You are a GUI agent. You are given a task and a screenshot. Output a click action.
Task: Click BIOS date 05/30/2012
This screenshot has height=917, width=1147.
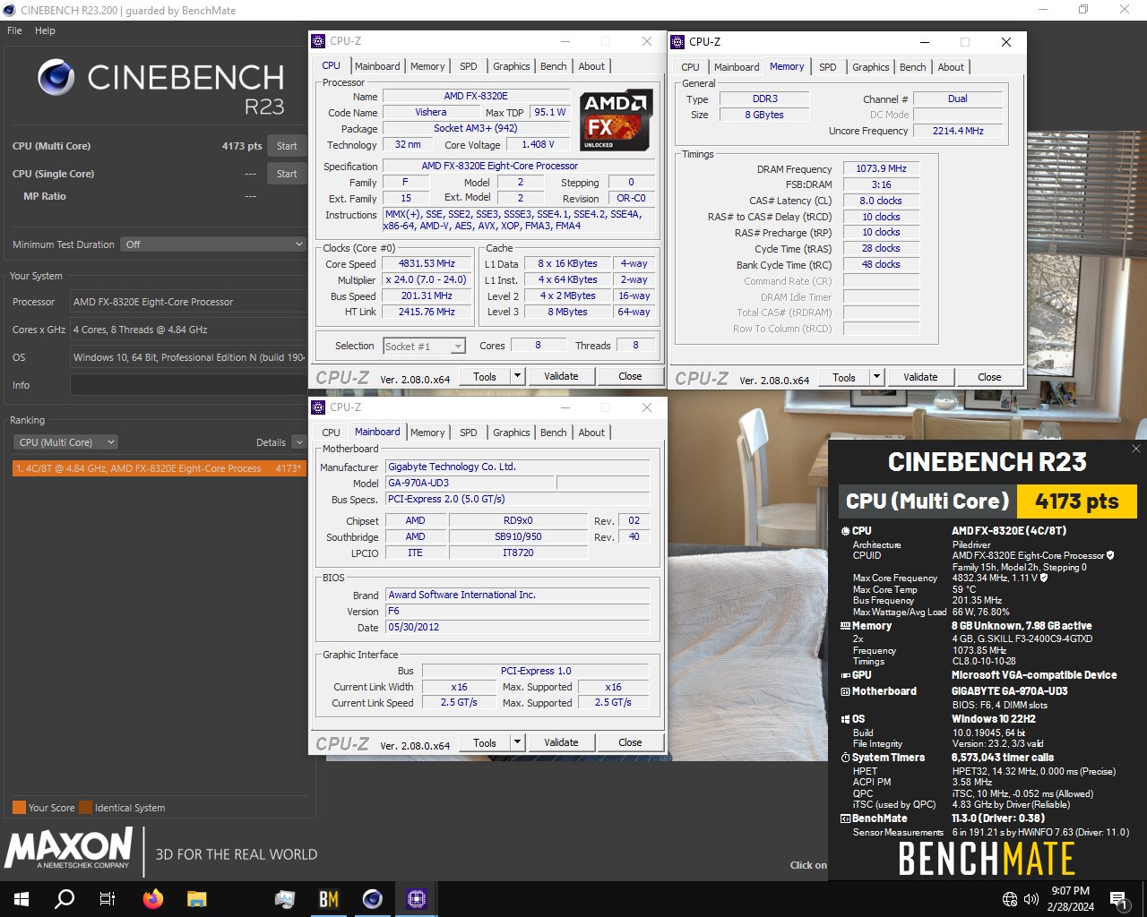(x=518, y=627)
